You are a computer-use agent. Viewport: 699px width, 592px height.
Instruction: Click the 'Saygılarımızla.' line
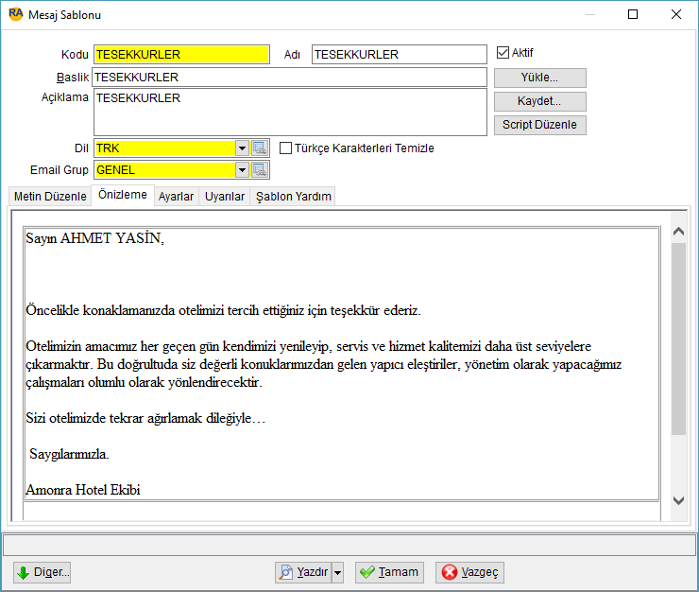(x=69, y=454)
